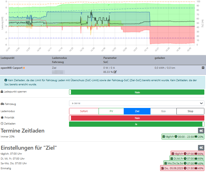Collapse the openWB Carport row with minus icon

tap(203, 68)
